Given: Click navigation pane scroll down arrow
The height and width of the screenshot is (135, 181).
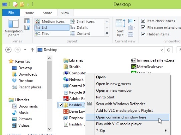Looking at the screenshot, I should (x=49, y=129).
